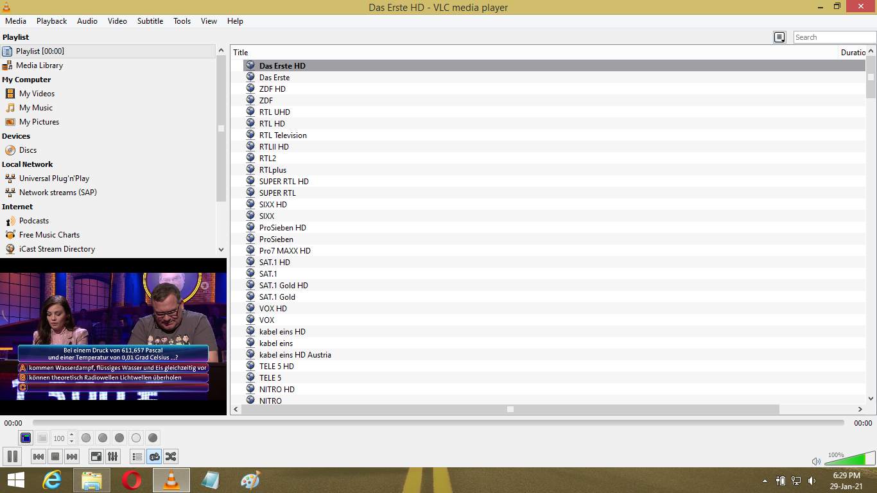Increase teletext page number stepper
Screen dimensions: 877x493
(71, 435)
